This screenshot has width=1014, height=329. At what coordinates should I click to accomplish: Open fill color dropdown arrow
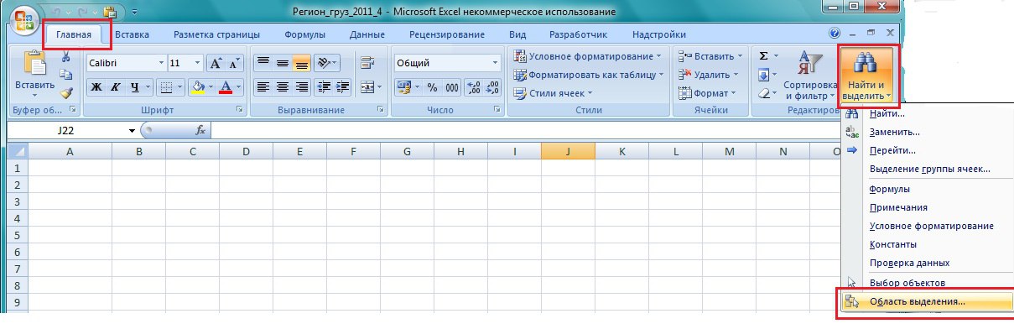211,86
